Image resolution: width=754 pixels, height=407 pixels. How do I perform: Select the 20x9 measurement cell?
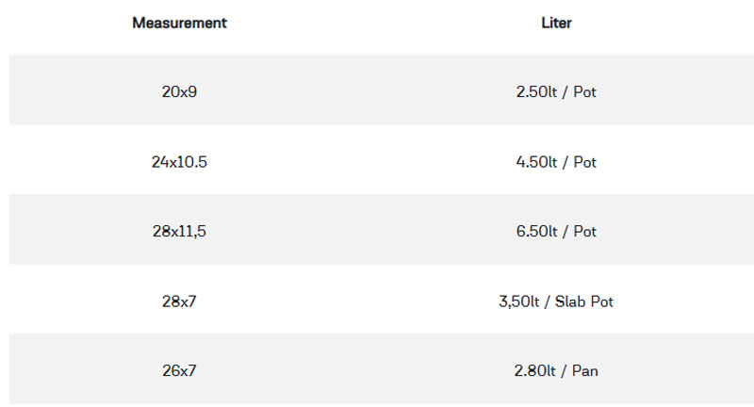click(x=179, y=92)
